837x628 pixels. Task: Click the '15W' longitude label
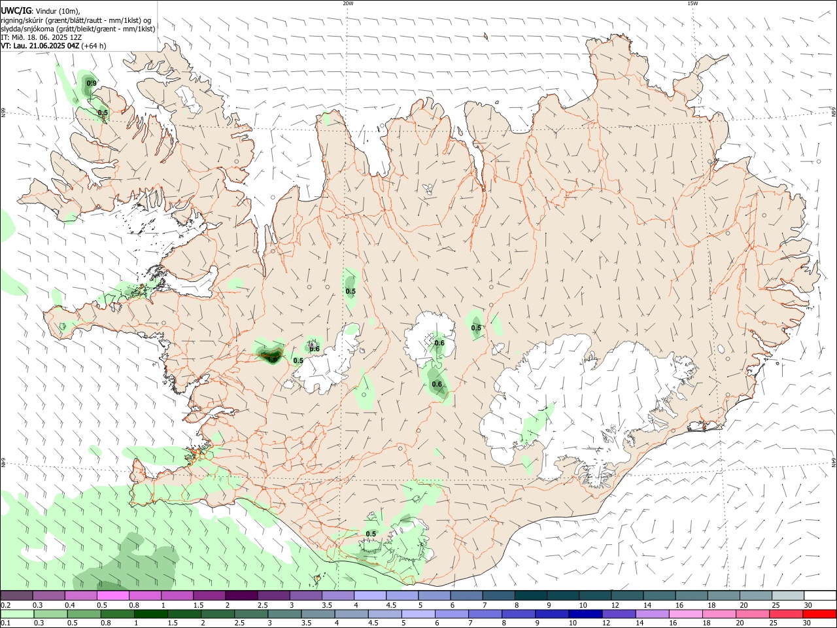pyautogui.click(x=692, y=3)
